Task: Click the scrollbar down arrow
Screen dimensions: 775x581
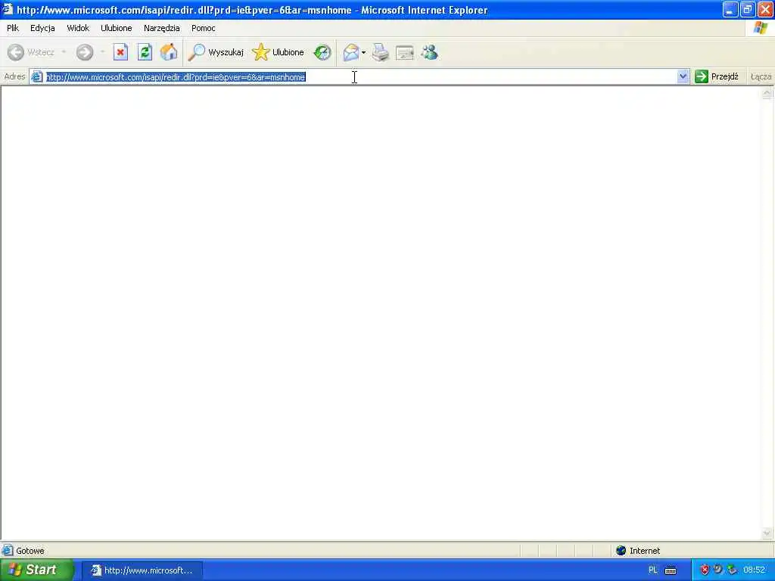Action: coord(767,533)
